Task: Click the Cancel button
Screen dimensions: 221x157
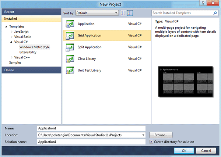Action: pos(206,151)
